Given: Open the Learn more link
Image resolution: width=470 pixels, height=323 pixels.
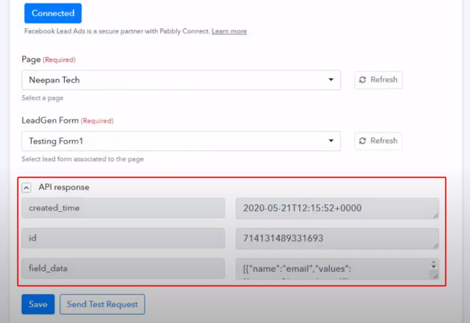Looking at the screenshot, I should [229, 31].
